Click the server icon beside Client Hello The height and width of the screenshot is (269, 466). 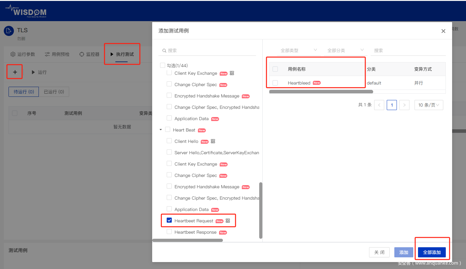coord(213,141)
